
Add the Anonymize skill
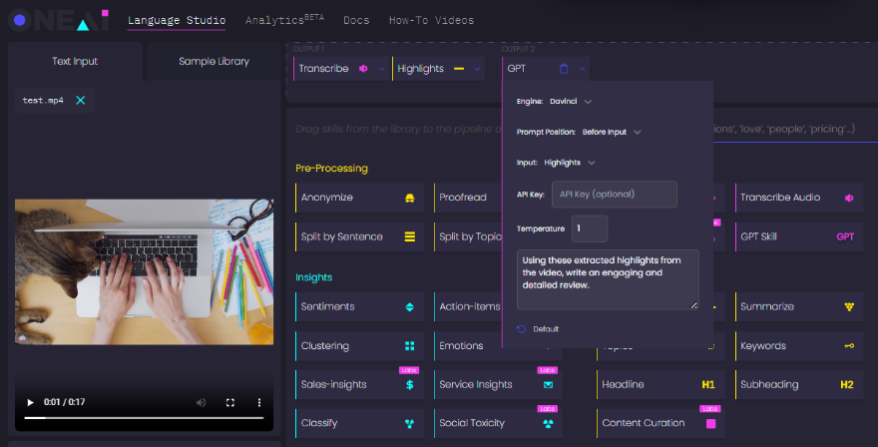(x=359, y=198)
